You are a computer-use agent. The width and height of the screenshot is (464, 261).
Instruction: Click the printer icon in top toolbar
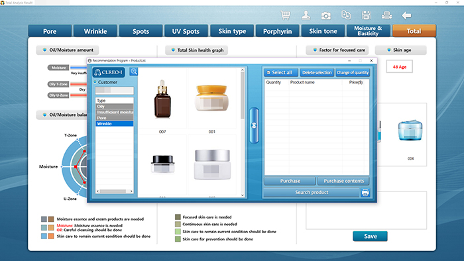click(x=386, y=15)
